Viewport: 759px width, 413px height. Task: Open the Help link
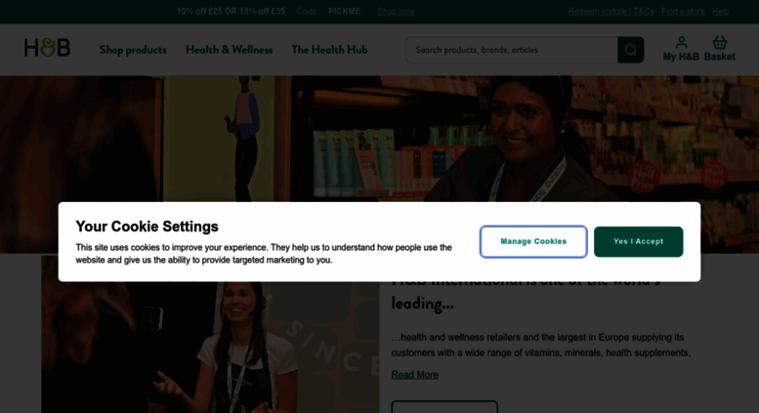click(720, 11)
